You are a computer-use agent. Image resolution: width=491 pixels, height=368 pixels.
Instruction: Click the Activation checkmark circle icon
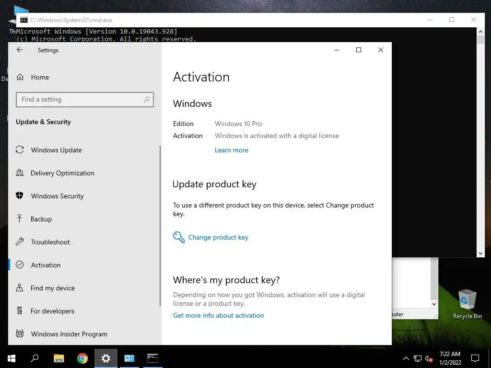pos(20,264)
